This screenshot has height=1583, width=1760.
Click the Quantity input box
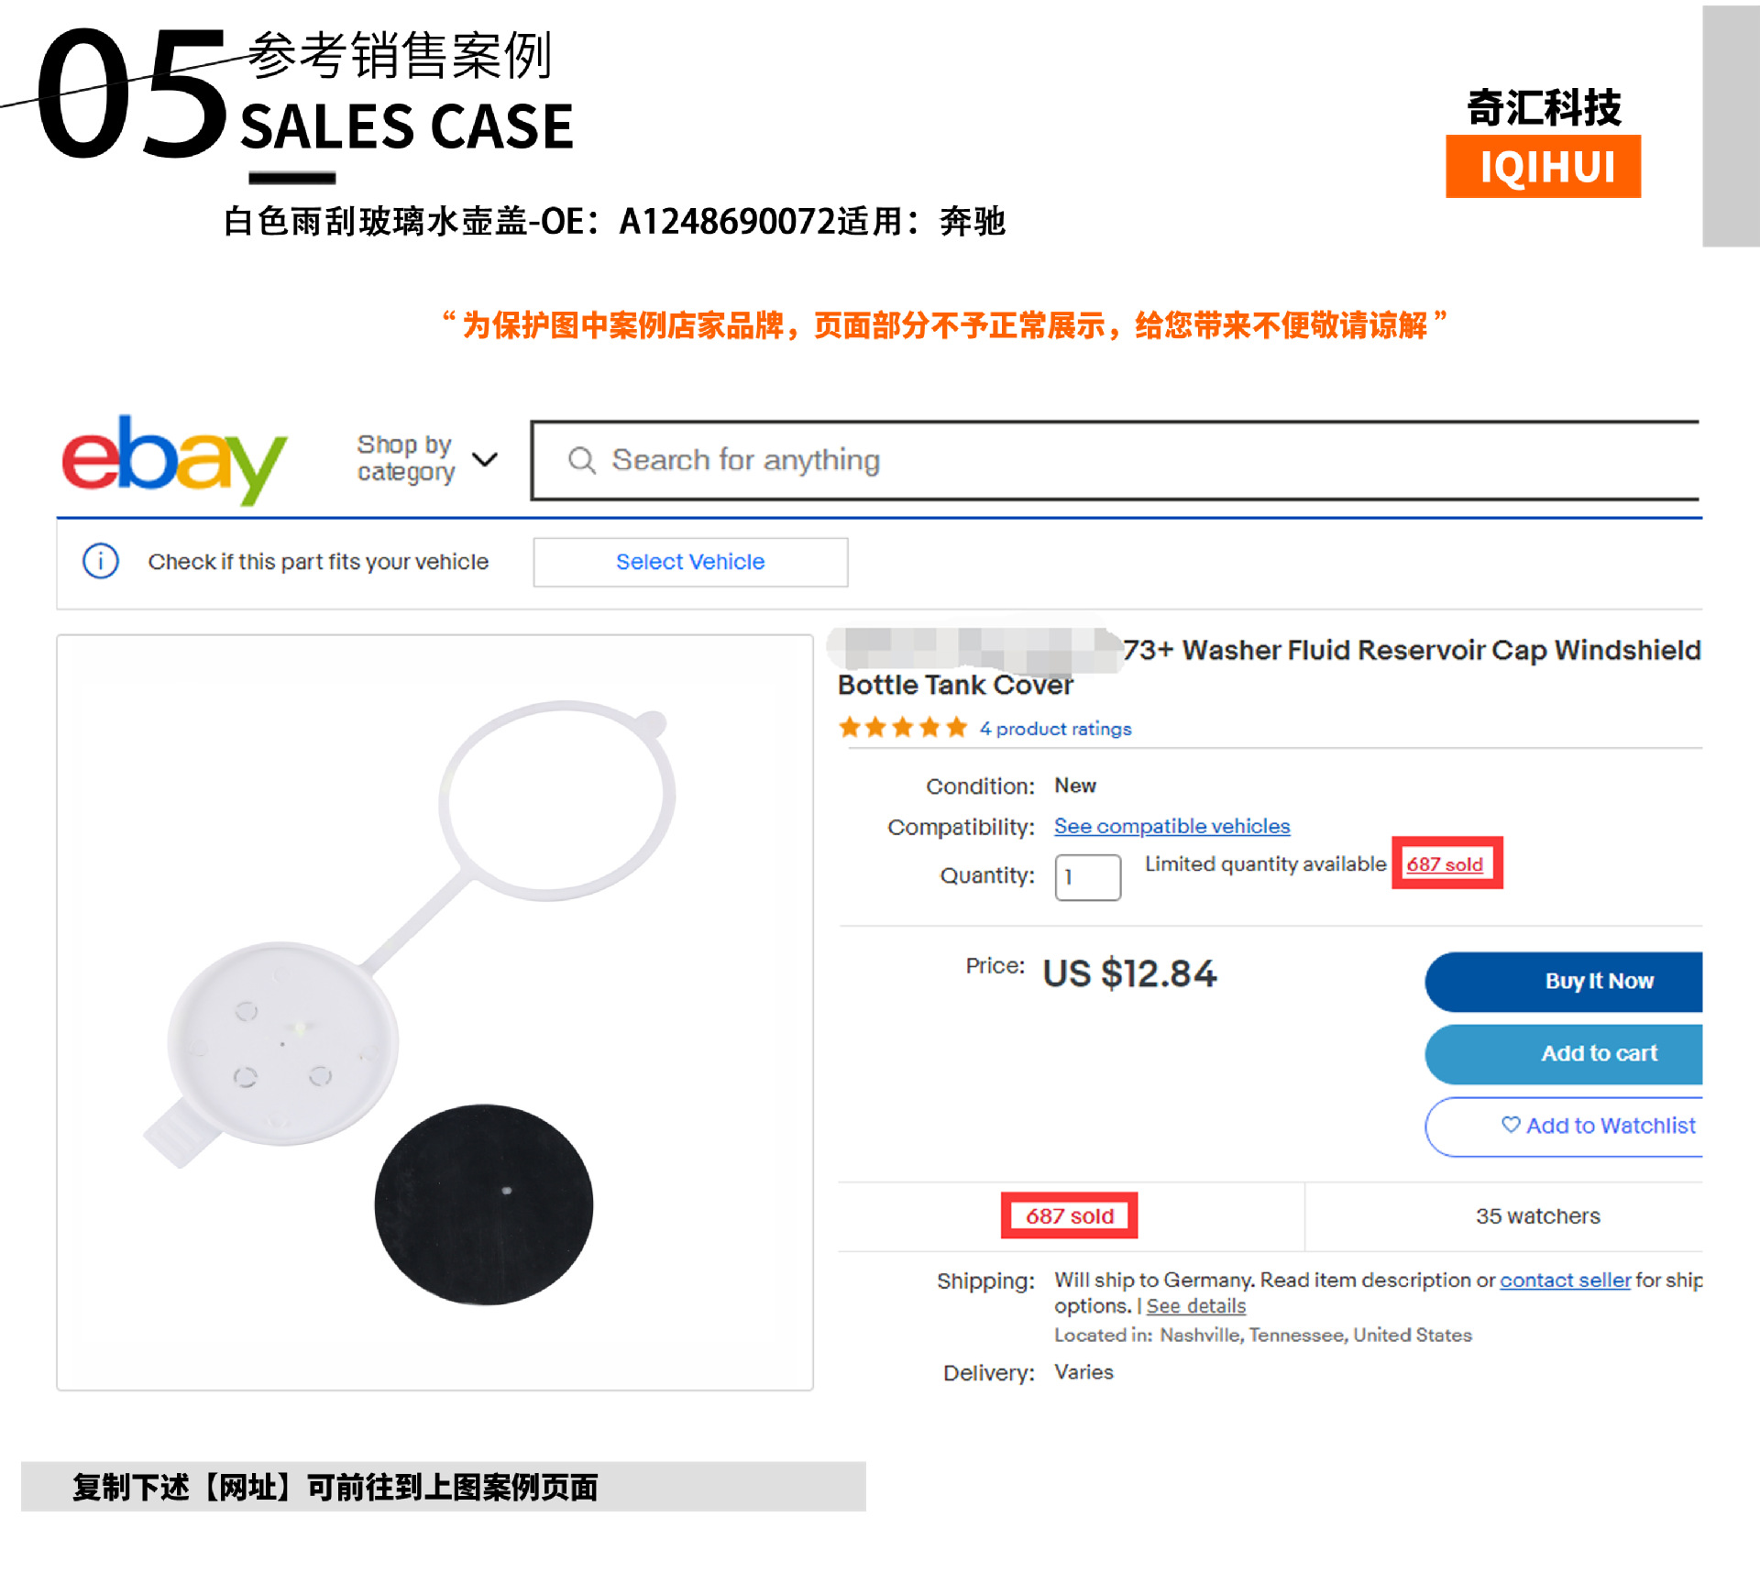1087,877
